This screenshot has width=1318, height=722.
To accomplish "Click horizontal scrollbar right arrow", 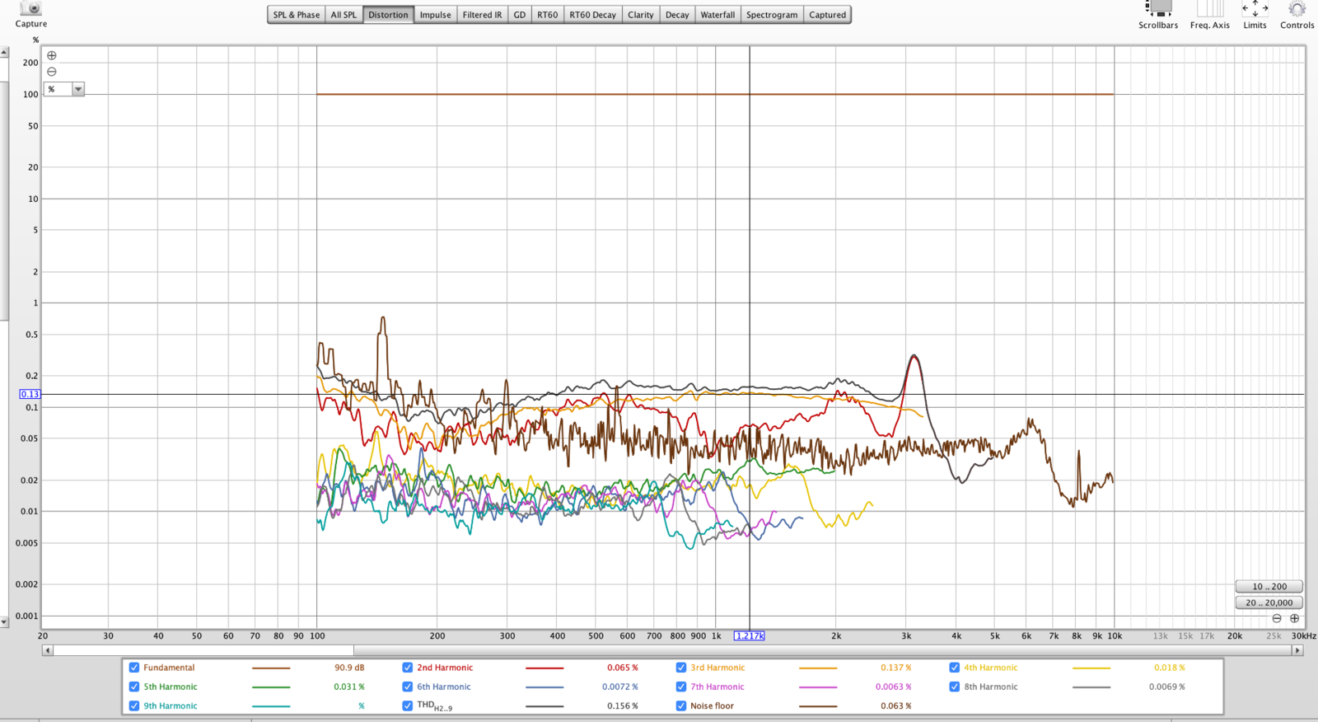I will pos(1297,650).
